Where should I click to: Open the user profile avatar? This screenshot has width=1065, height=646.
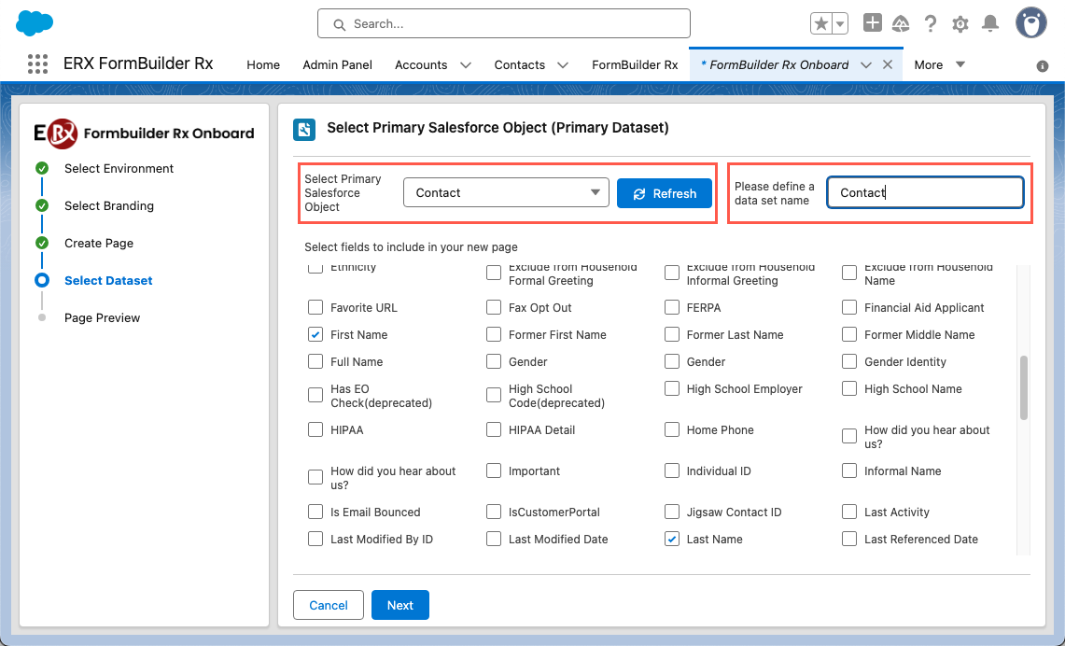tap(1030, 24)
